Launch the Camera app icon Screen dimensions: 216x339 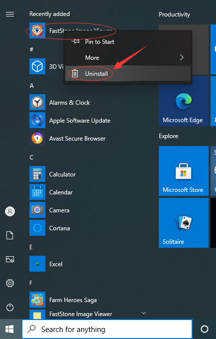(37, 210)
